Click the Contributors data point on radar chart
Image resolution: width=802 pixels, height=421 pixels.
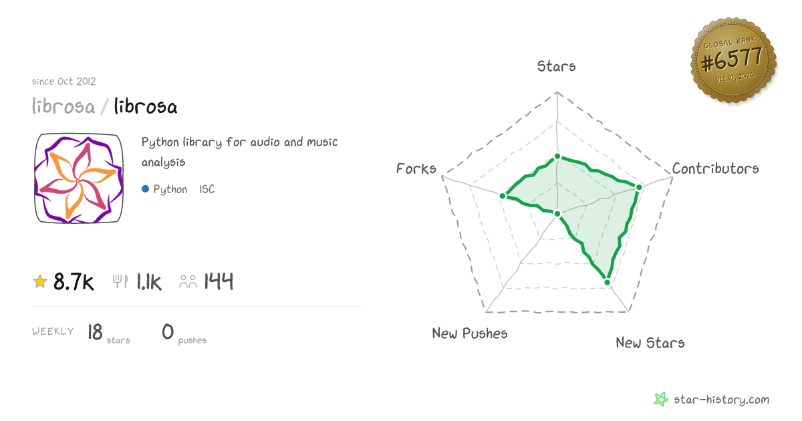(x=639, y=188)
